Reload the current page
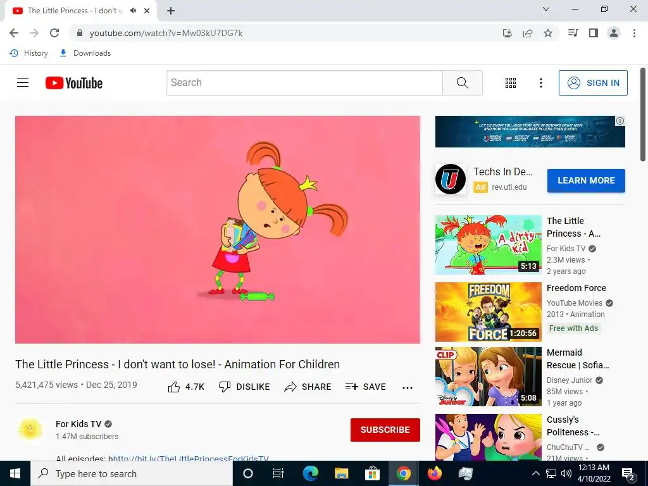Image resolution: width=648 pixels, height=486 pixels. 54,33
